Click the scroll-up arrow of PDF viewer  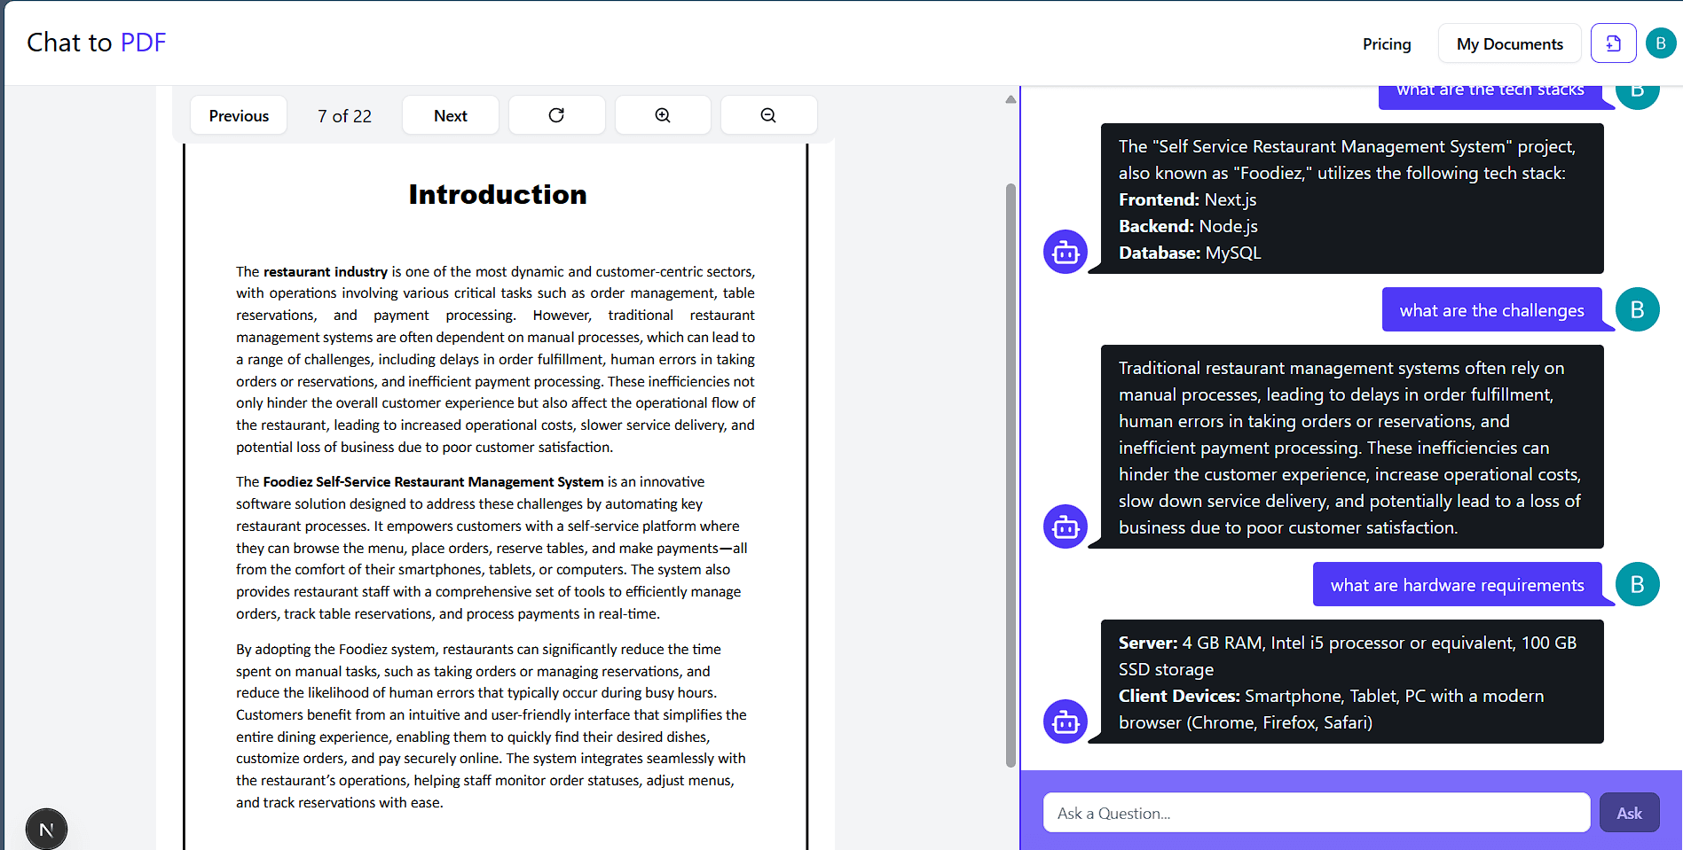coord(1011,99)
